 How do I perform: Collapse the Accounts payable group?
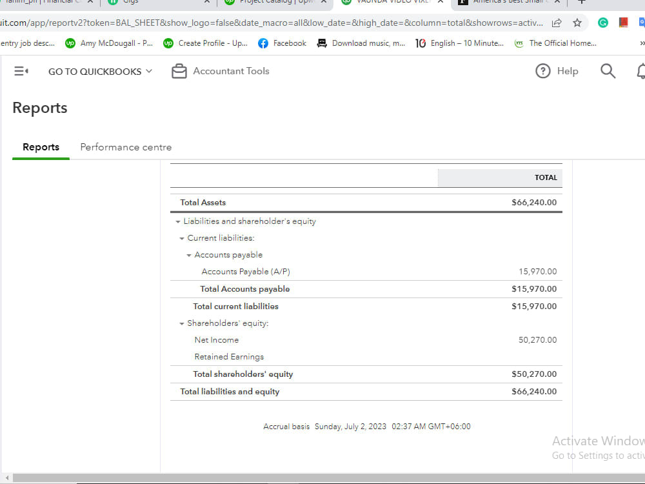pos(188,255)
